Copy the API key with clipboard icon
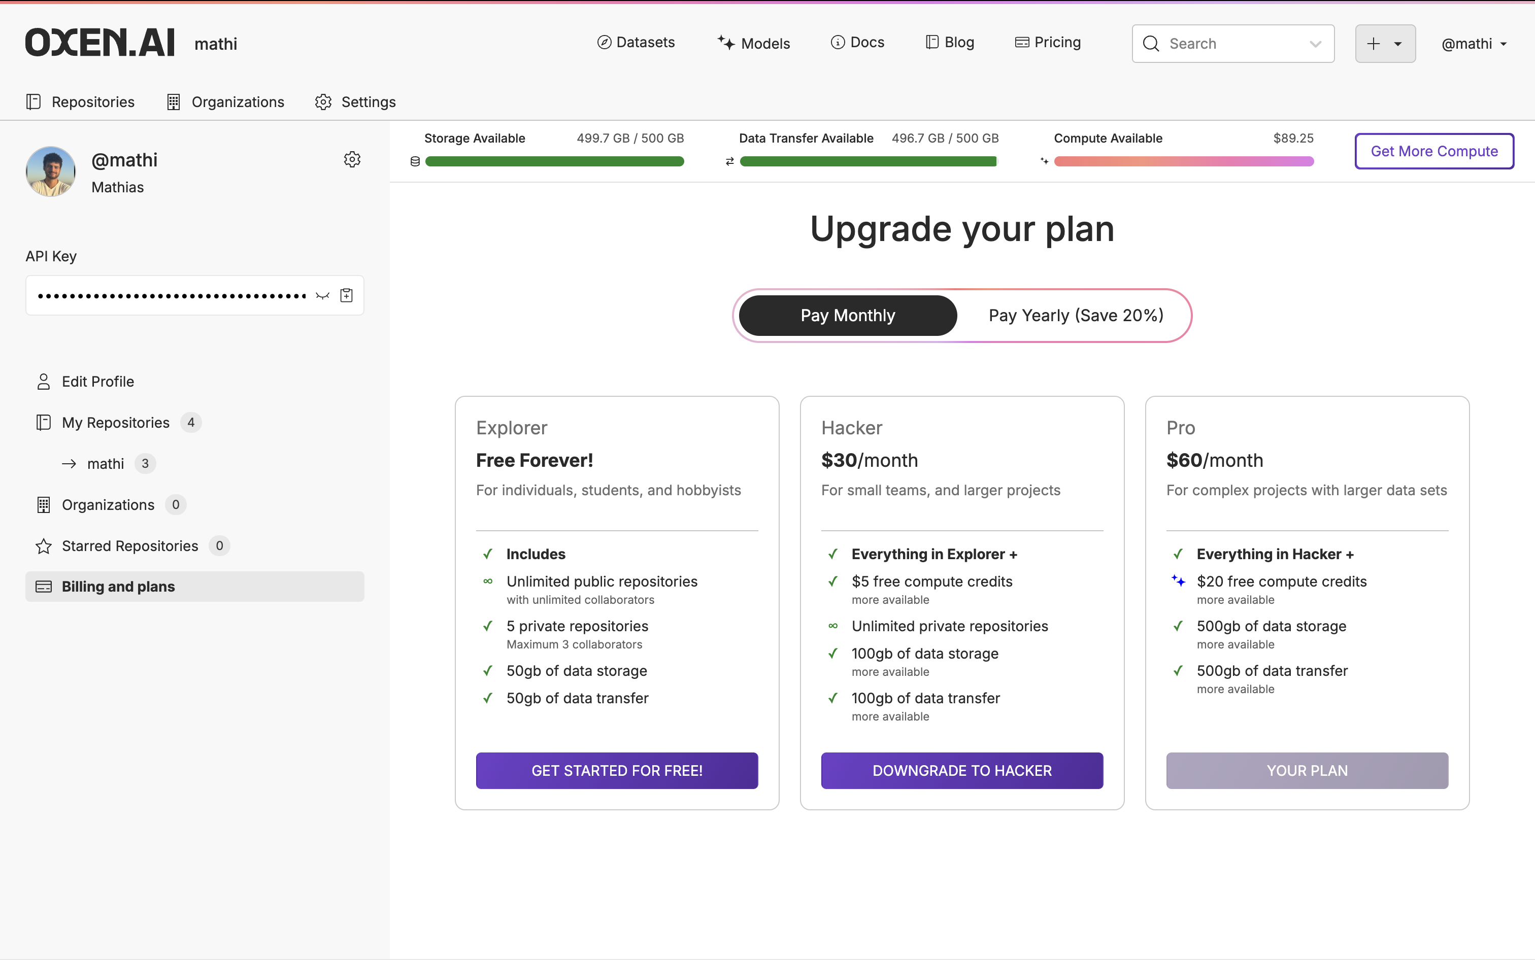The height and width of the screenshot is (960, 1535). point(346,295)
